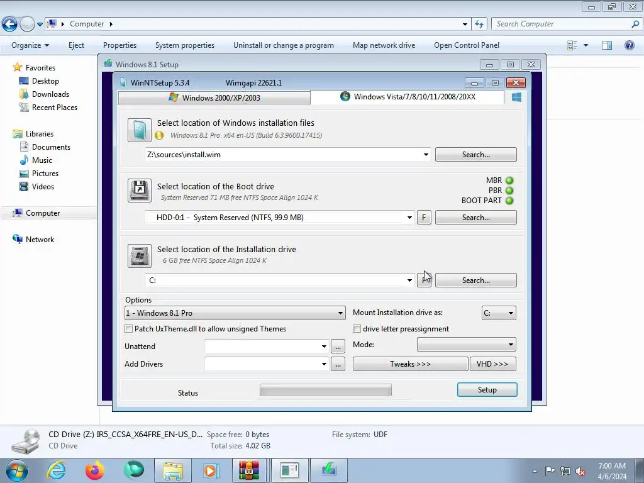
Task: Click Search for Boot drive location
Action: pos(476,218)
